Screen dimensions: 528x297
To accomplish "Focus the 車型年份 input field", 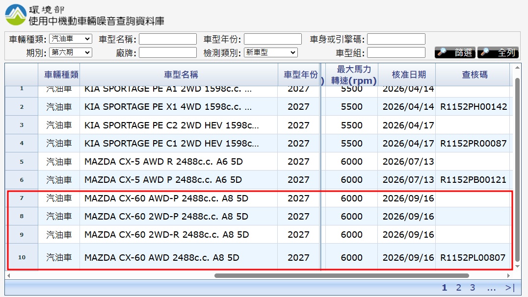I will (273, 39).
